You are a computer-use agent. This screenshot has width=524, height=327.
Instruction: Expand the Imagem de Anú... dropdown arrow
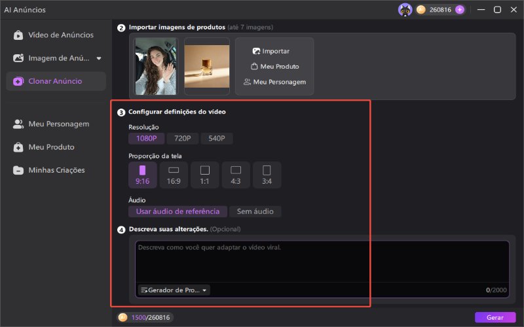click(99, 58)
